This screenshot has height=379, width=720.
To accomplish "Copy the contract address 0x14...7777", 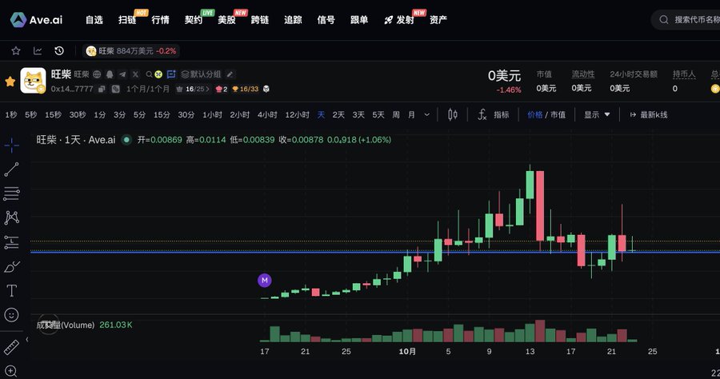I will coord(102,89).
